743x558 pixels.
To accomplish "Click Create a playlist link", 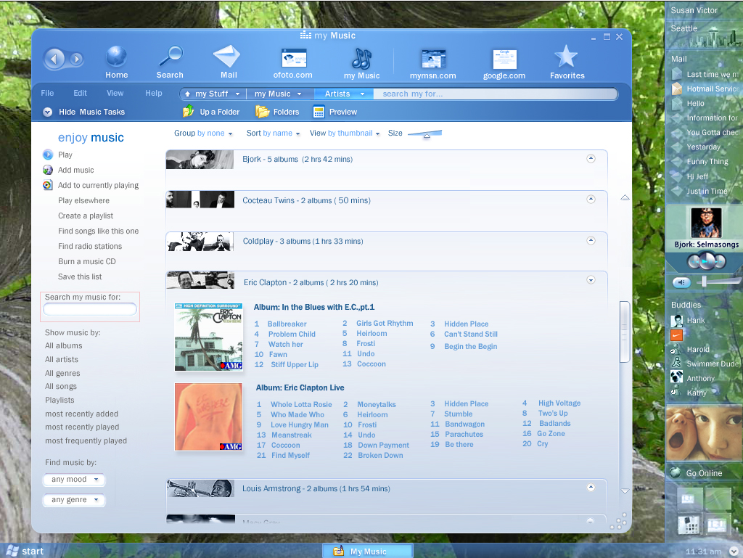I will 86,216.
